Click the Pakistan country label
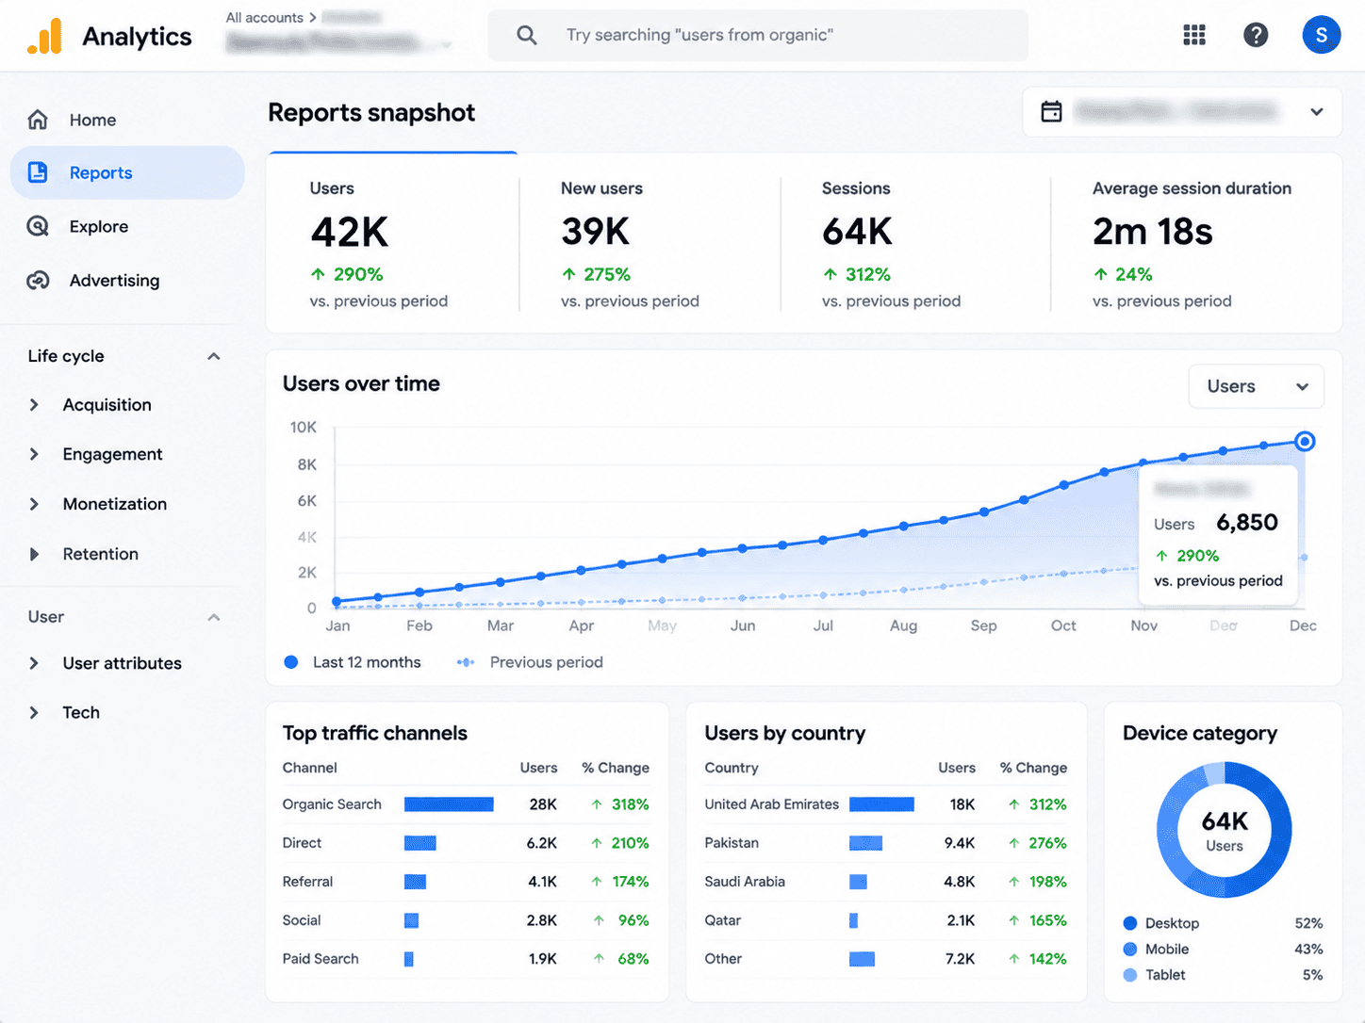The image size is (1365, 1023). coord(732,843)
